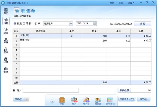Collapse the bottom shortcut bar round arrow

point(52,101)
